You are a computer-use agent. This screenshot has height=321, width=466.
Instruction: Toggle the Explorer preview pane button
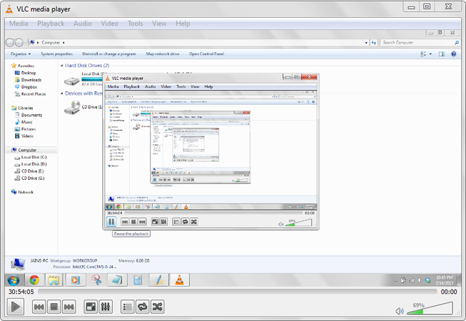coord(441,54)
